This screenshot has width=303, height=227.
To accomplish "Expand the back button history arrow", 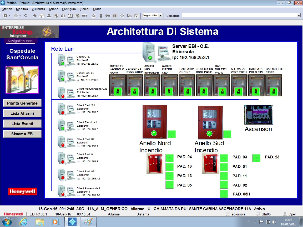I will (10, 16).
